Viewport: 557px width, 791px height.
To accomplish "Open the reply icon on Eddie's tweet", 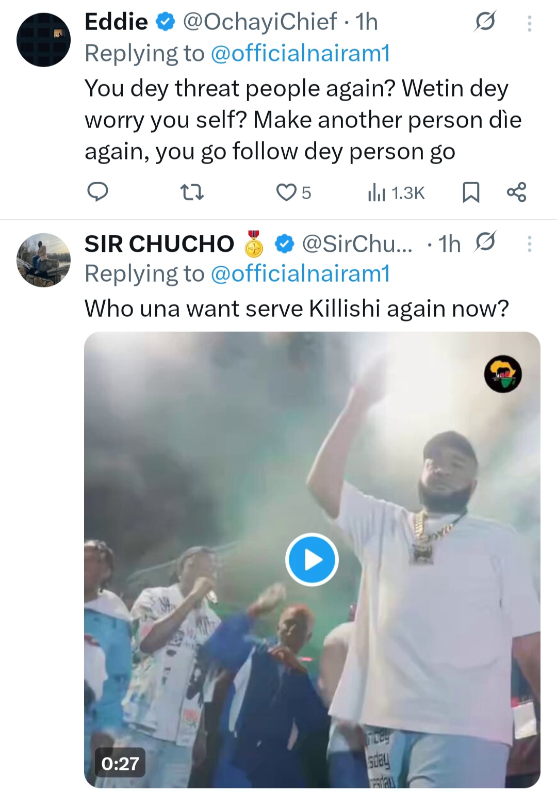I will [x=99, y=193].
